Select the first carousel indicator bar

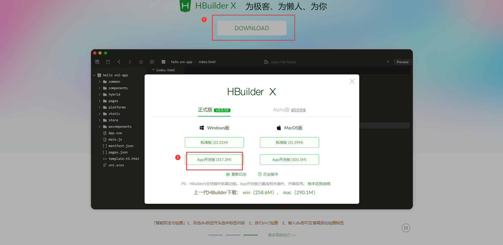(x=216, y=235)
